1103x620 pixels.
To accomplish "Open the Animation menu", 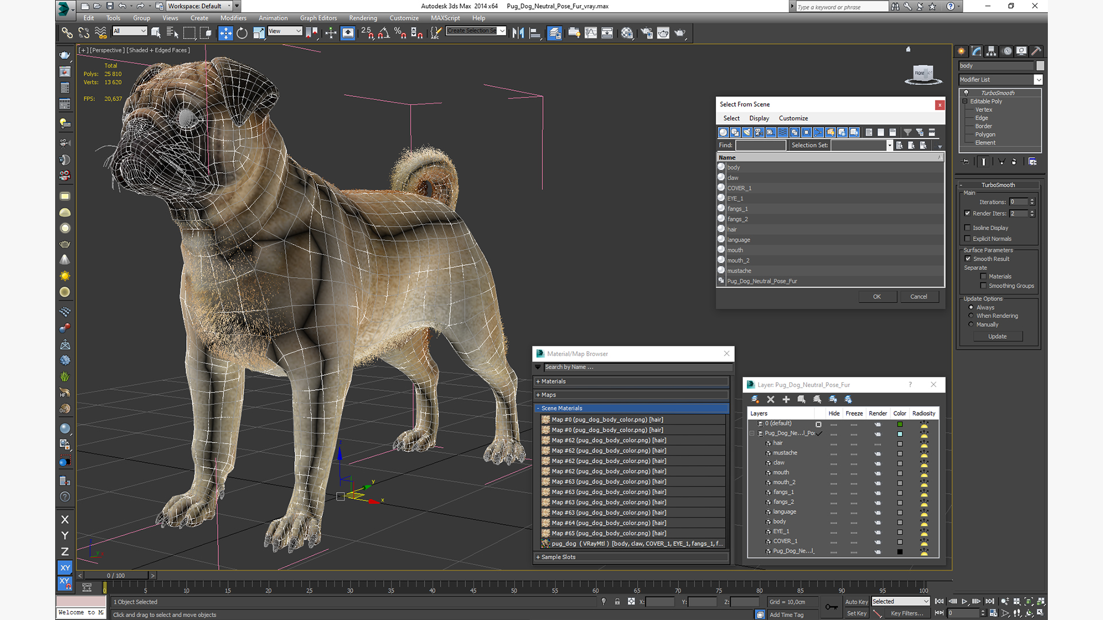I will click(273, 18).
